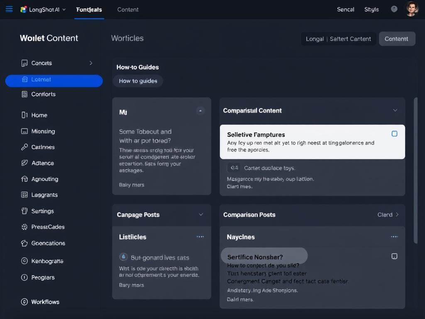Expand the Concets sidebar item chevron
Screen dimensions: 425x319
[91, 63]
